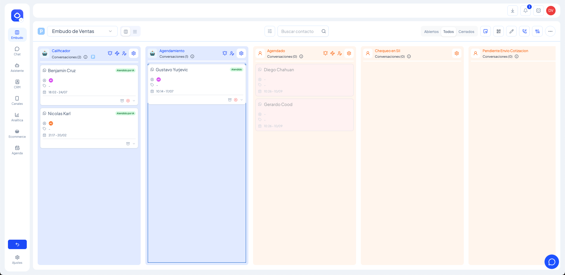This screenshot has width=565, height=275.
Task: Switch to list view layout
Action: pos(135,32)
